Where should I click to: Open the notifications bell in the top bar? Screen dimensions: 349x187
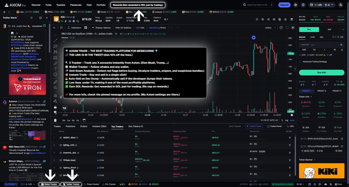pos(303,5)
